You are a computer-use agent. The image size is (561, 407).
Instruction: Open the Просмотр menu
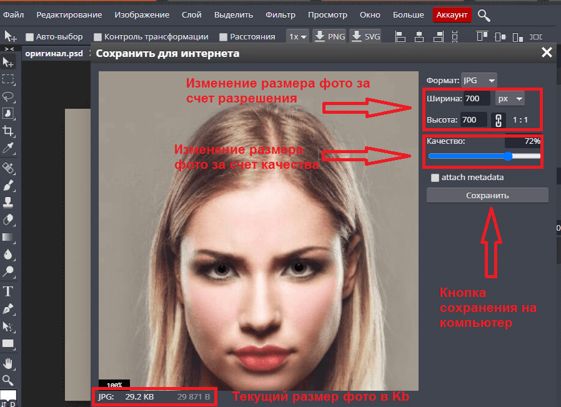327,14
